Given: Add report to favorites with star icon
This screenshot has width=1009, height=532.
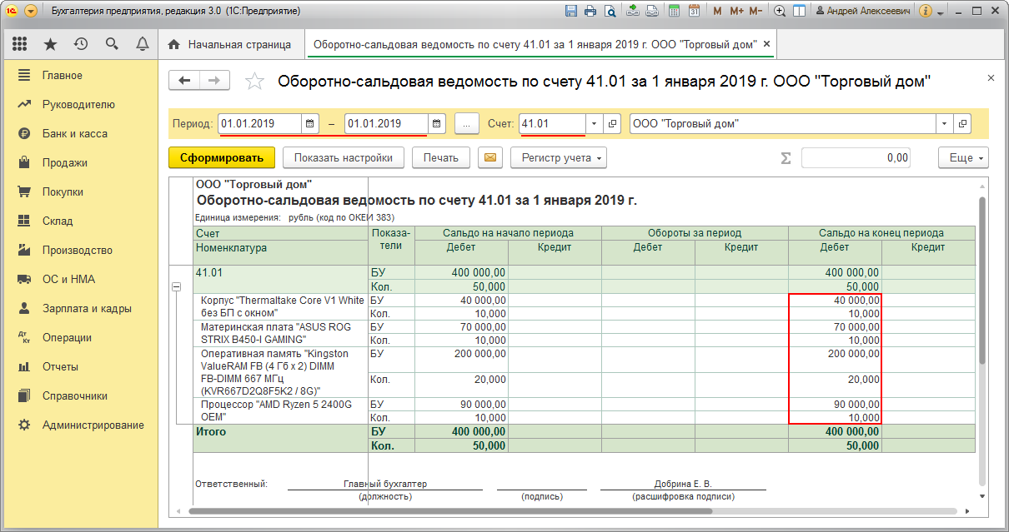Looking at the screenshot, I should point(254,81).
